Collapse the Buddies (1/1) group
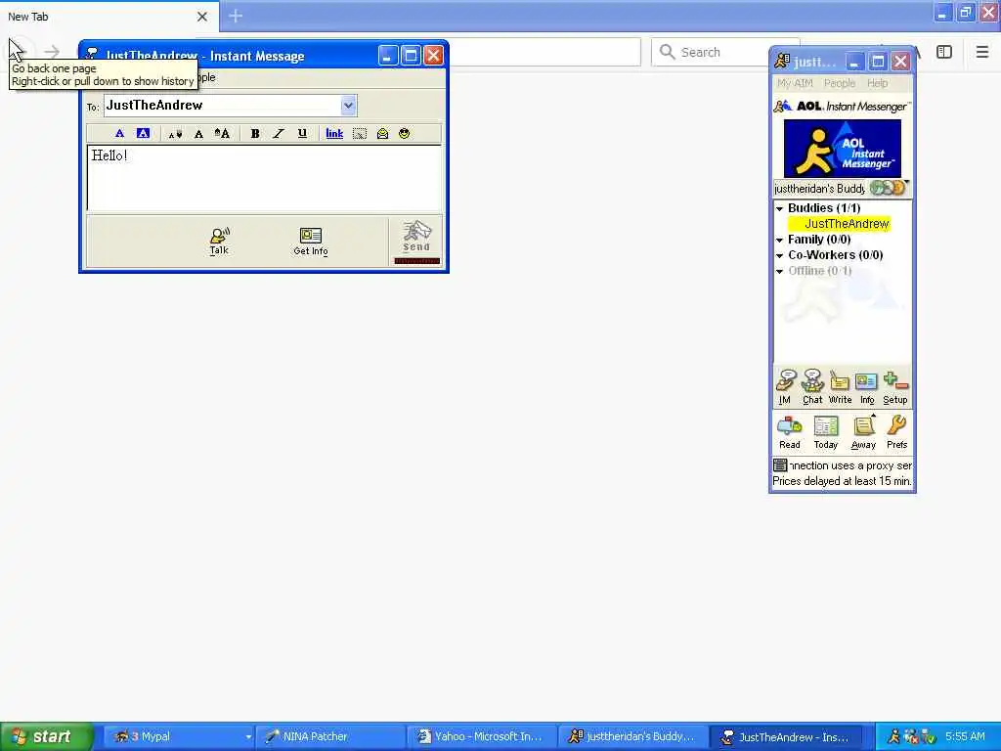 [x=779, y=209]
